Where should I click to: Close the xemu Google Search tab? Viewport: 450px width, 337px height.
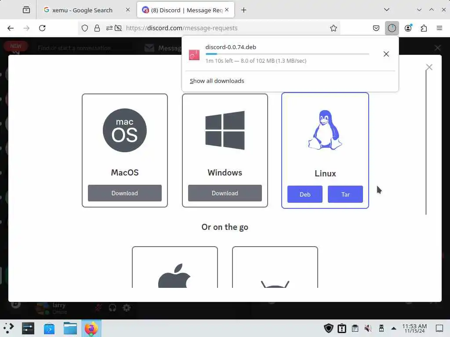(128, 10)
